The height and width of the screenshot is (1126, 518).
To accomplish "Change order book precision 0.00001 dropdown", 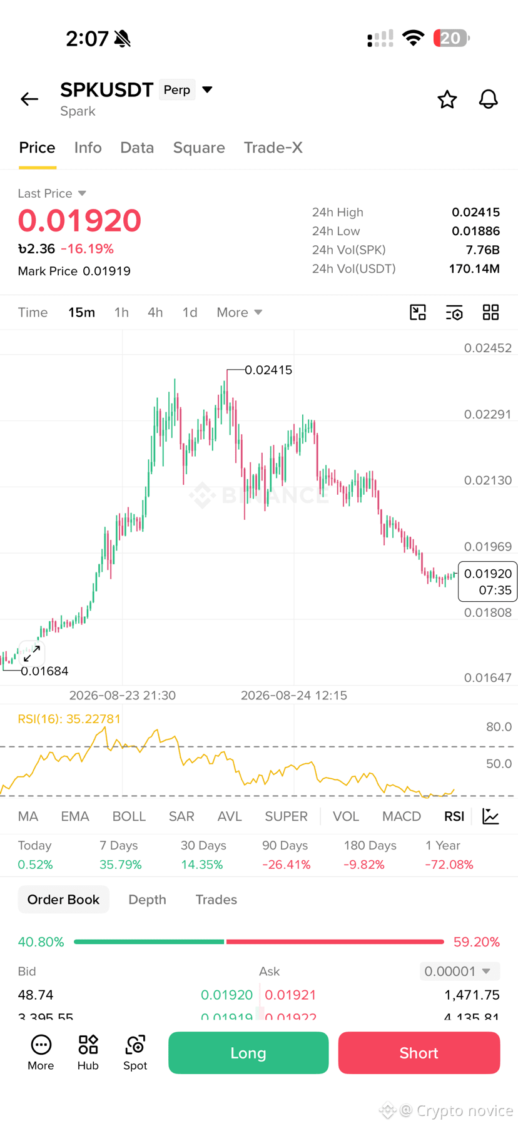I will (459, 971).
